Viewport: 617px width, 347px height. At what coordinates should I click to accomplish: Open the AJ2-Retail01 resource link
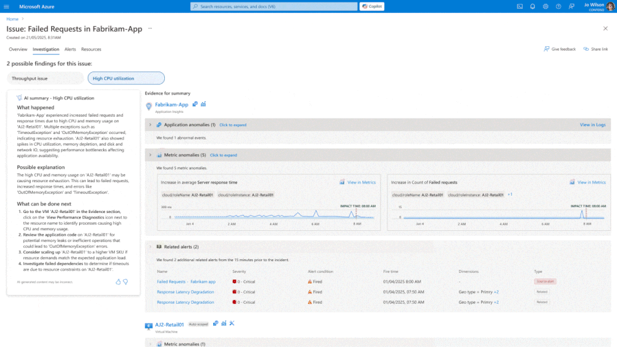pos(169,325)
